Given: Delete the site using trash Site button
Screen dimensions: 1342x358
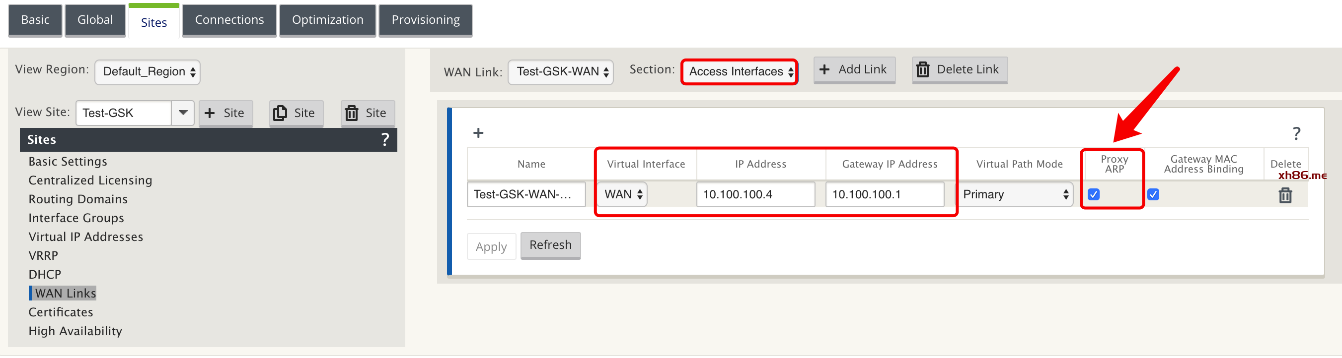Looking at the screenshot, I should (x=367, y=113).
